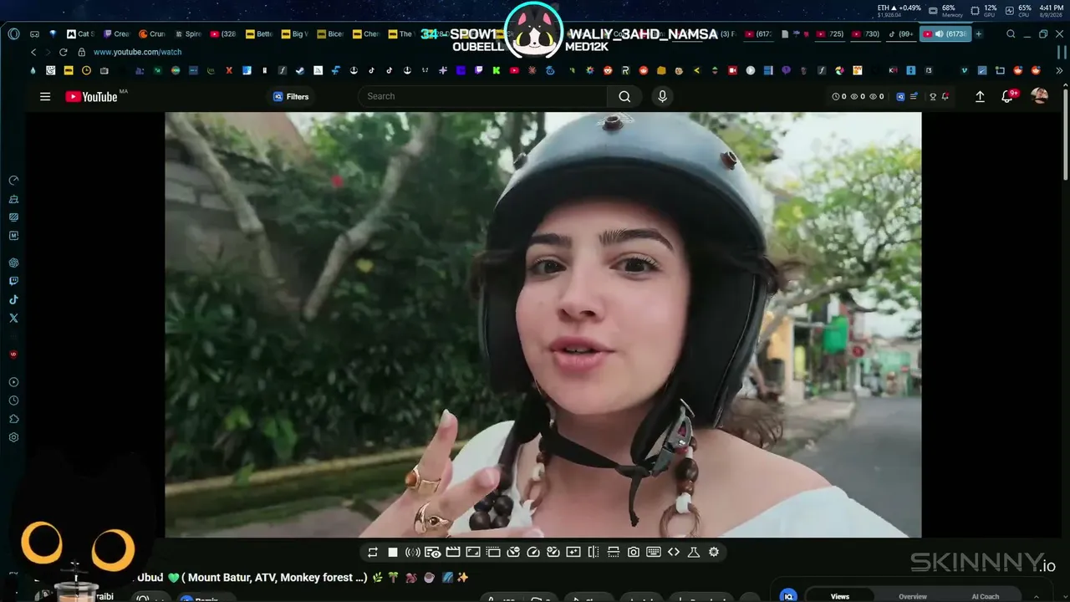Open the history clock icon in sidebar
The width and height of the screenshot is (1070, 602).
(x=13, y=400)
